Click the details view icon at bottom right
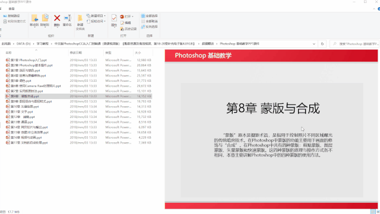The height and width of the screenshot is (214, 380). (373, 212)
